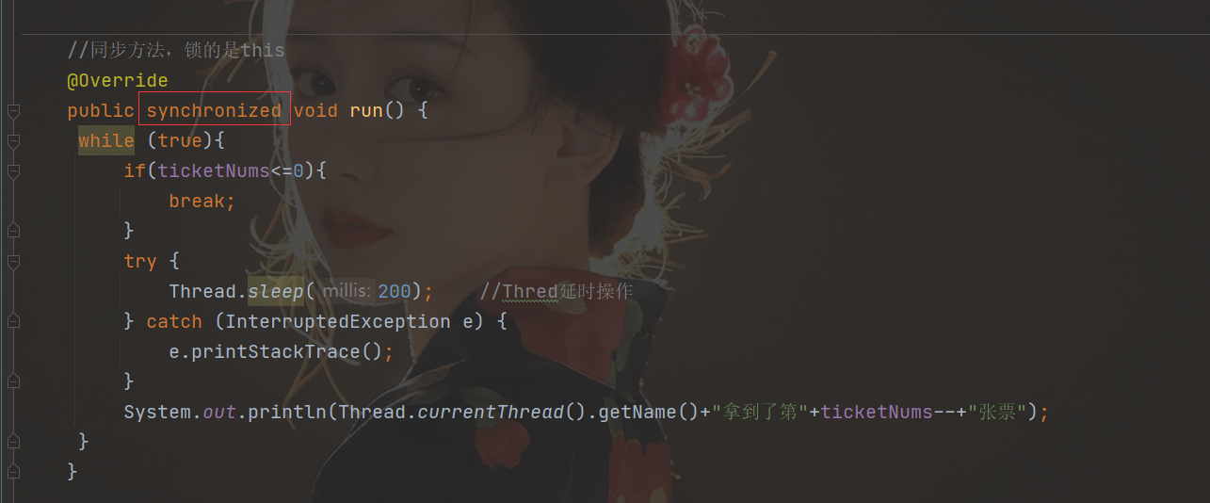
Task: Click the highlighted while keyword
Action: pos(106,140)
